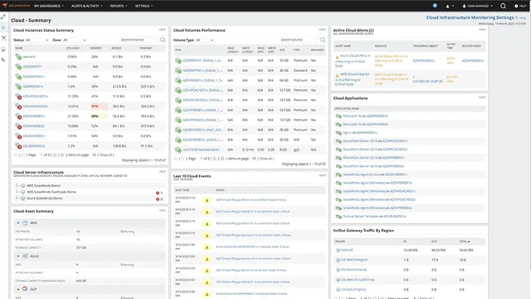
Task: Open Microsoft IIS on AZSHPWEB01v application
Action: coord(366,116)
